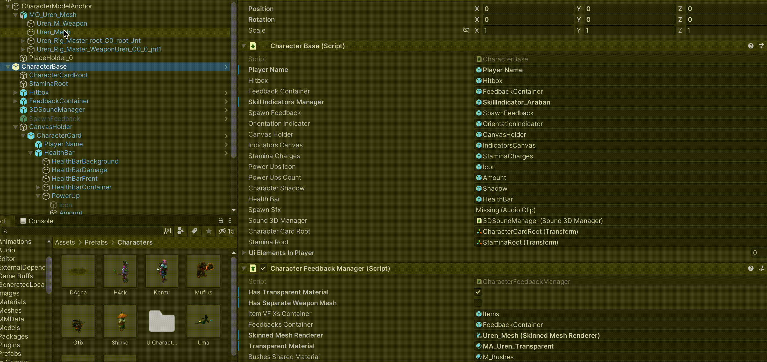Click the Search by Type filter icon
The height and width of the screenshot is (362, 767).
click(x=180, y=231)
